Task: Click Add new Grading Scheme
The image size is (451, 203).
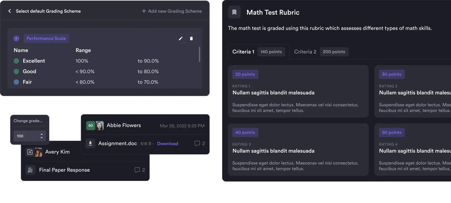Action: tap(172, 11)
